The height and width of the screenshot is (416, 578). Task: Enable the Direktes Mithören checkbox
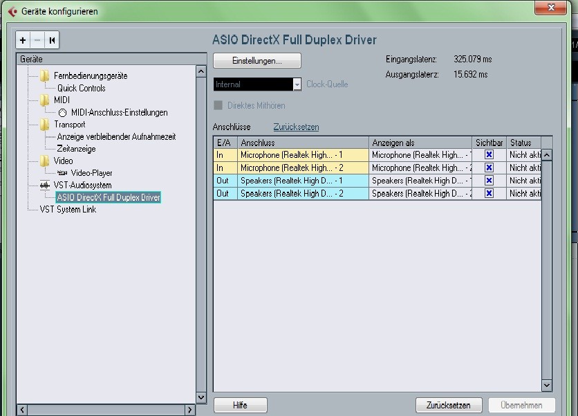[218, 106]
